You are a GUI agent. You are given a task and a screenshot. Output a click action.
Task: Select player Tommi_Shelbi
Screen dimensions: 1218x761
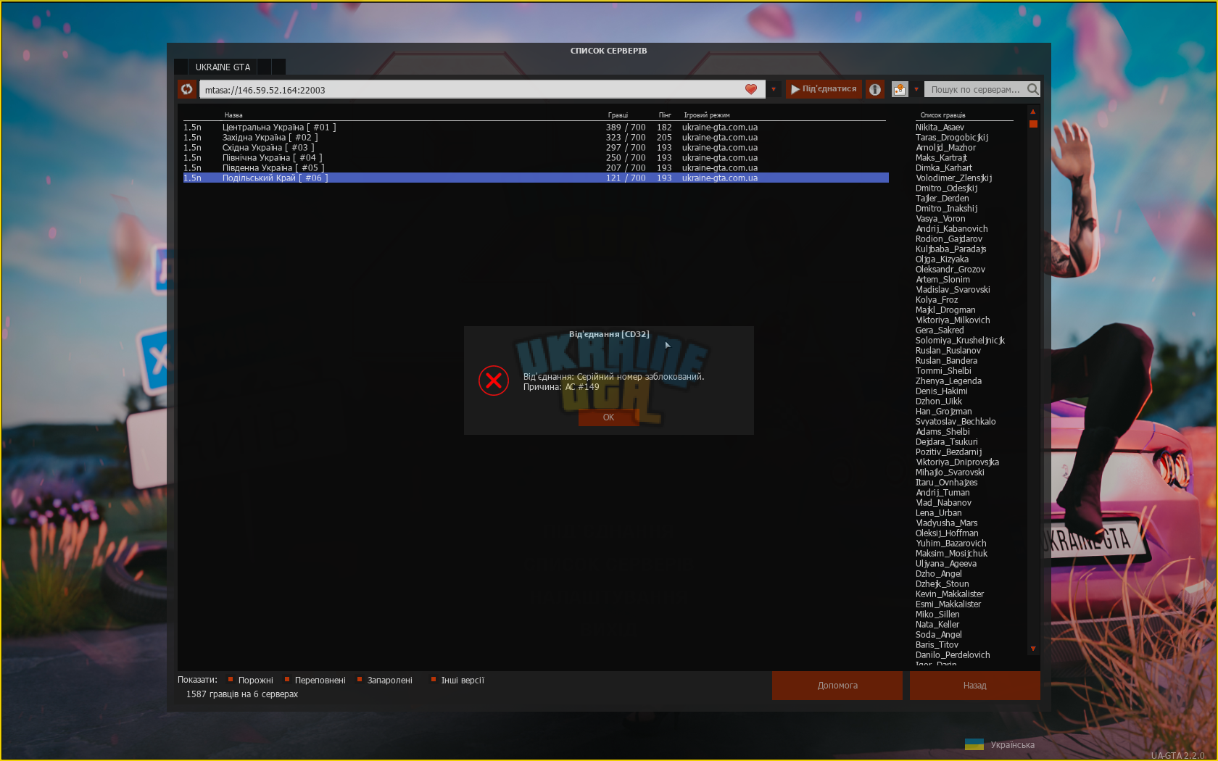[x=943, y=370]
